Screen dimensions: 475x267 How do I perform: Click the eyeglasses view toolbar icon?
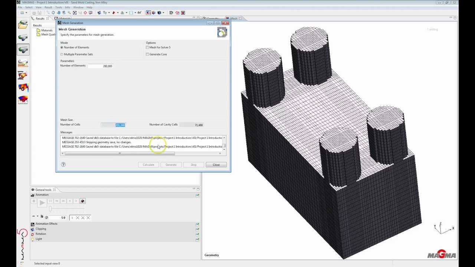139,13
